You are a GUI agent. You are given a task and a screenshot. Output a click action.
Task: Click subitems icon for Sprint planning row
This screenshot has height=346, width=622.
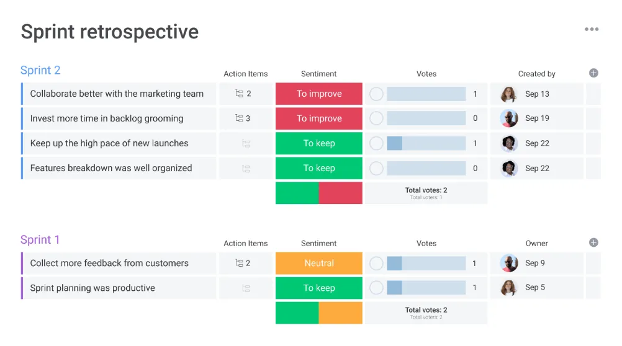(246, 288)
